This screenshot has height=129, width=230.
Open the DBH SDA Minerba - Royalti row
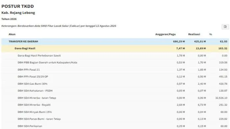tap(115, 105)
